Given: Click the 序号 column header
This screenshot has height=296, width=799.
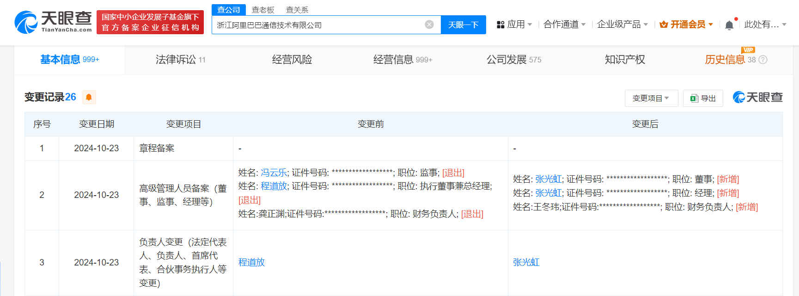Looking at the screenshot, I should [x=42, y=124].
